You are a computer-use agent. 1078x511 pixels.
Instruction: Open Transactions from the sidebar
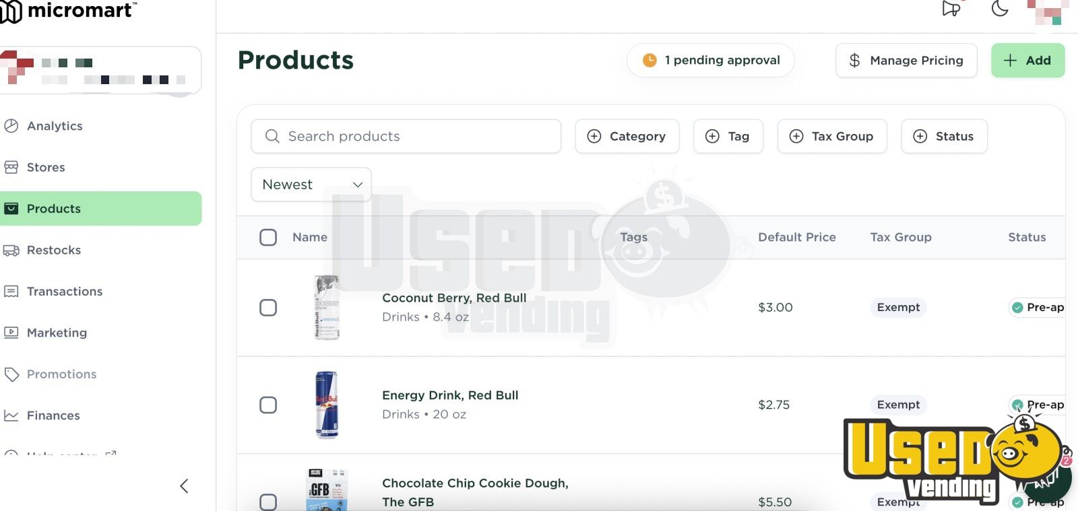[x=65, y=292]
